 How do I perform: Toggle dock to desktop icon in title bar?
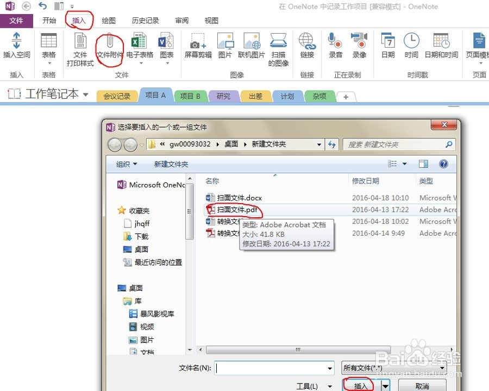pyautogui.click(x=59, y=6)
